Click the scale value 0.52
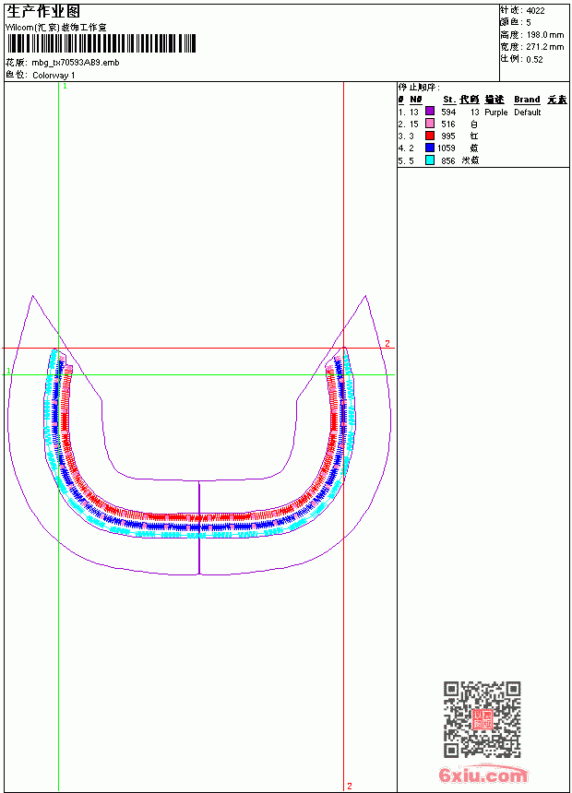 pyautogui.click(x=534, y=59)
